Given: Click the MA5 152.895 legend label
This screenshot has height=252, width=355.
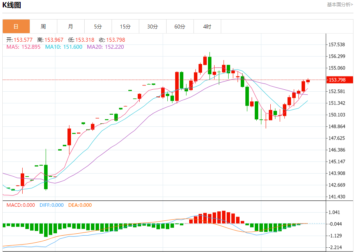Looking at the screenshot, I should coord(23,47).
